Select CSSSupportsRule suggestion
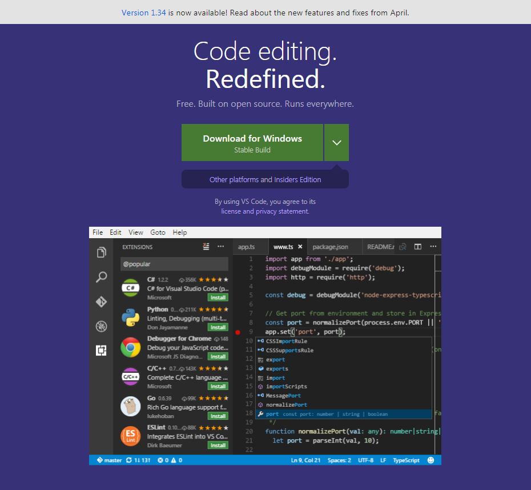531x490 pixels. 343,351
